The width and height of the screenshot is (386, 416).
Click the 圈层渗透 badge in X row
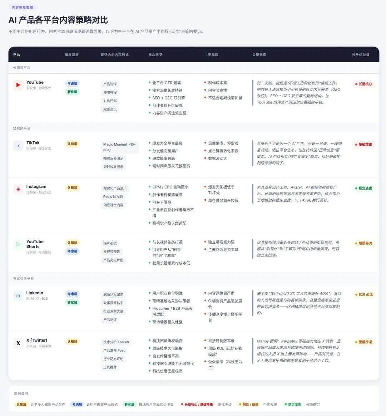363,342
